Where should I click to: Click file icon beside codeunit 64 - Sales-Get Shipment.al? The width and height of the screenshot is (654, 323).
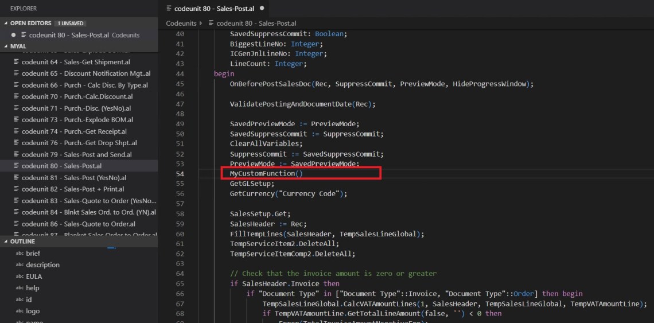click(15, 62)
